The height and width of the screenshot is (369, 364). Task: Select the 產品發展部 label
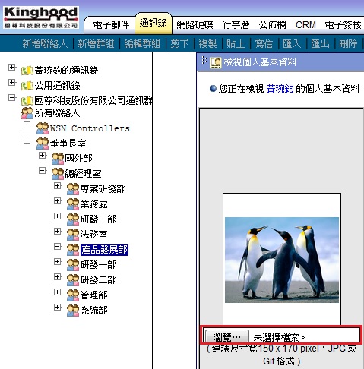(104, 250)
